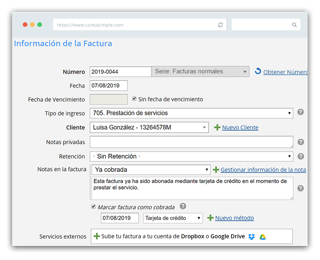
Task: Open Ya cobrada note template dropdown
Action: pyautogui.click(x=151, y=170)
